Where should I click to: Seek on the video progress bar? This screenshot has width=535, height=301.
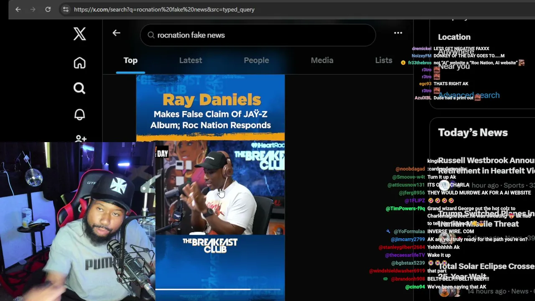(218, 289)
